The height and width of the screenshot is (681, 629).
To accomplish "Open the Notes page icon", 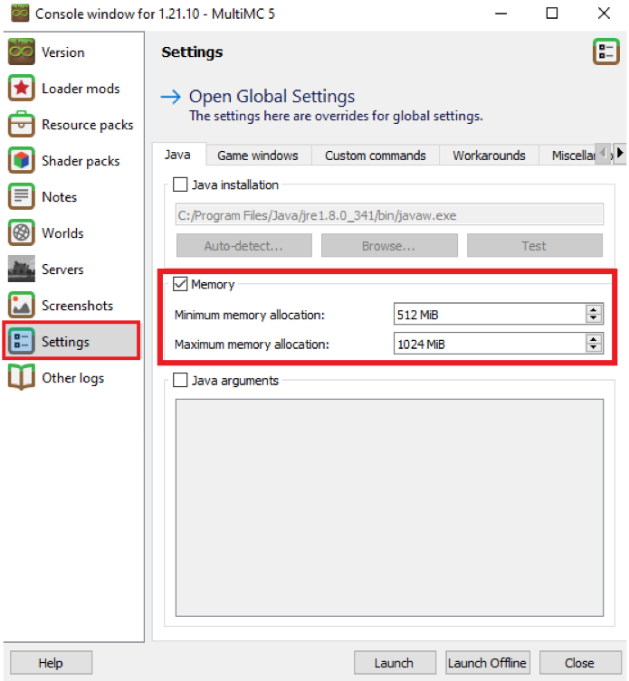I will pos(21,197).
